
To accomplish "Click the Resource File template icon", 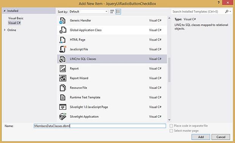I will [63, 88].
